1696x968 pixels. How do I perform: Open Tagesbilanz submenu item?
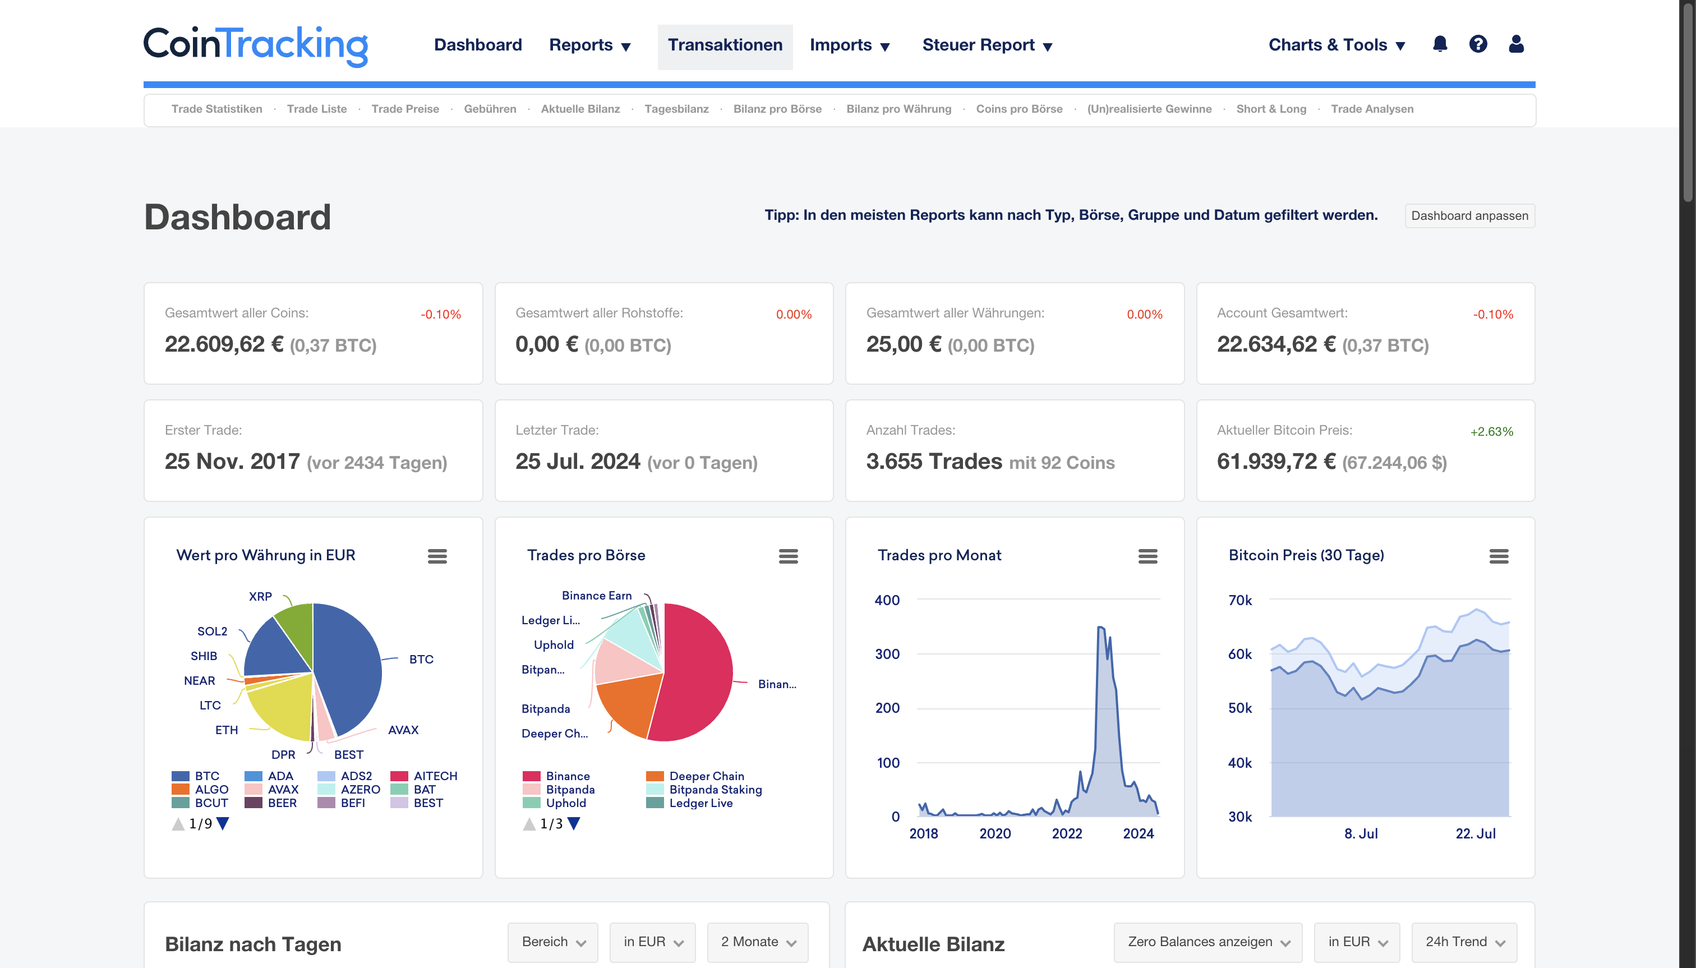coord(676,109)
